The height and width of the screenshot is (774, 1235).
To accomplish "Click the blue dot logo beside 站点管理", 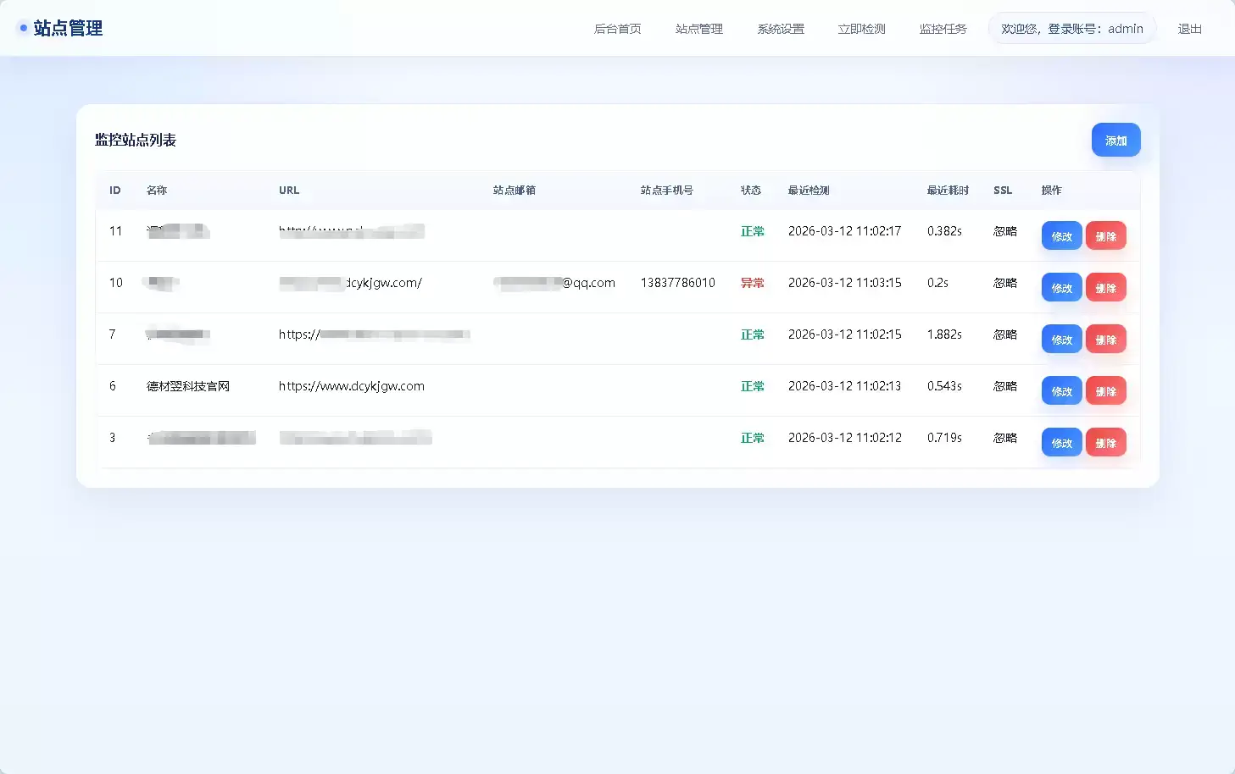I will point(23,27).
